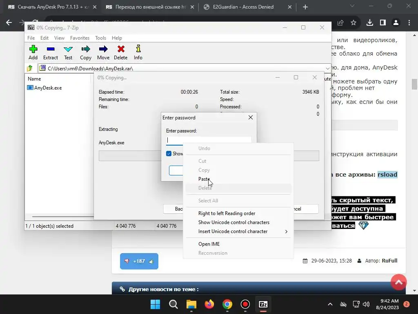
Task: Click the highlighted rsload password text
Action: click(x=387, y=175)
